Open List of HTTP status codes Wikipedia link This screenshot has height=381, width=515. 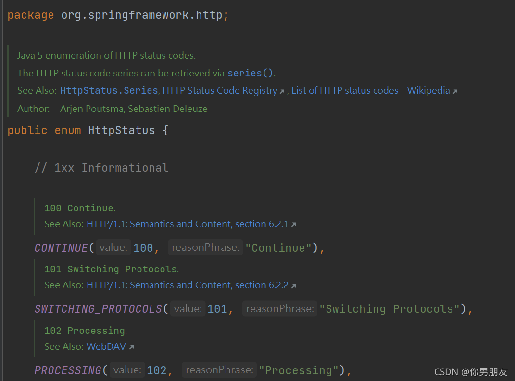click(x=370, y=91)
